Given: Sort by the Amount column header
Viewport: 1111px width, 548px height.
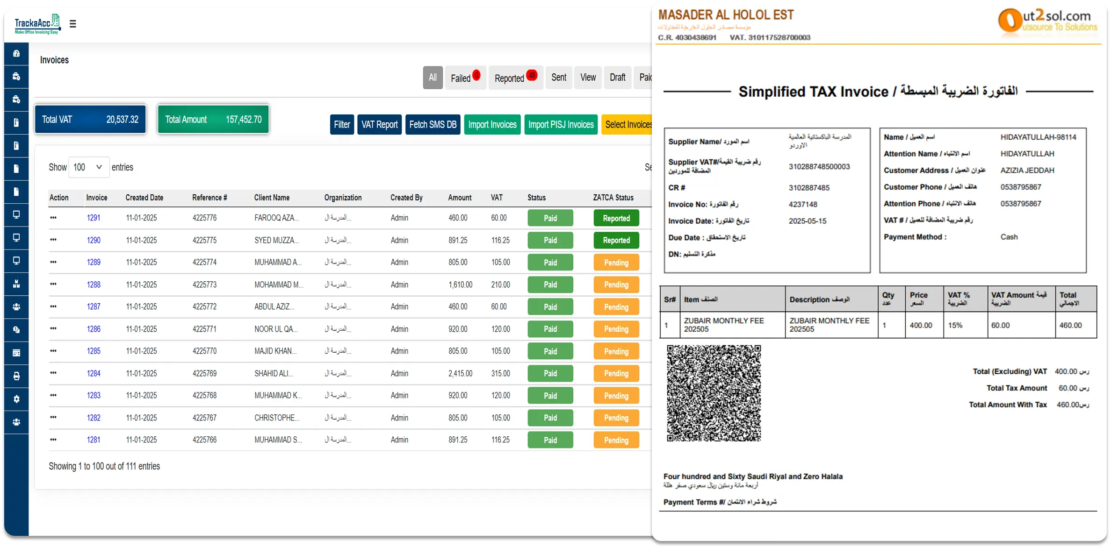Looking at the screenshot, I should (x=460, y=198).
